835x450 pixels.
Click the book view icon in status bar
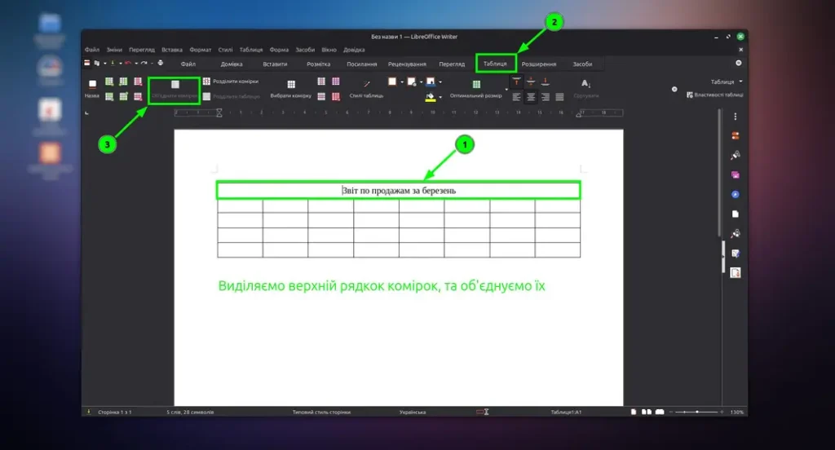pyautogui.click(x=660, y=412)
